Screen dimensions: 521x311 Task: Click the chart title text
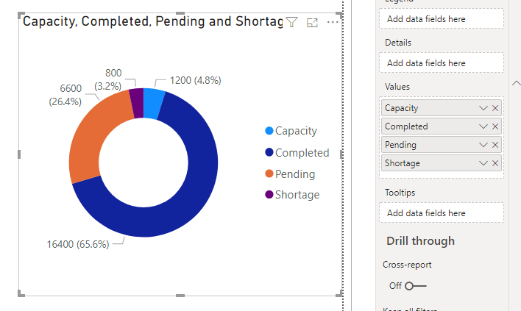[152, 21]
